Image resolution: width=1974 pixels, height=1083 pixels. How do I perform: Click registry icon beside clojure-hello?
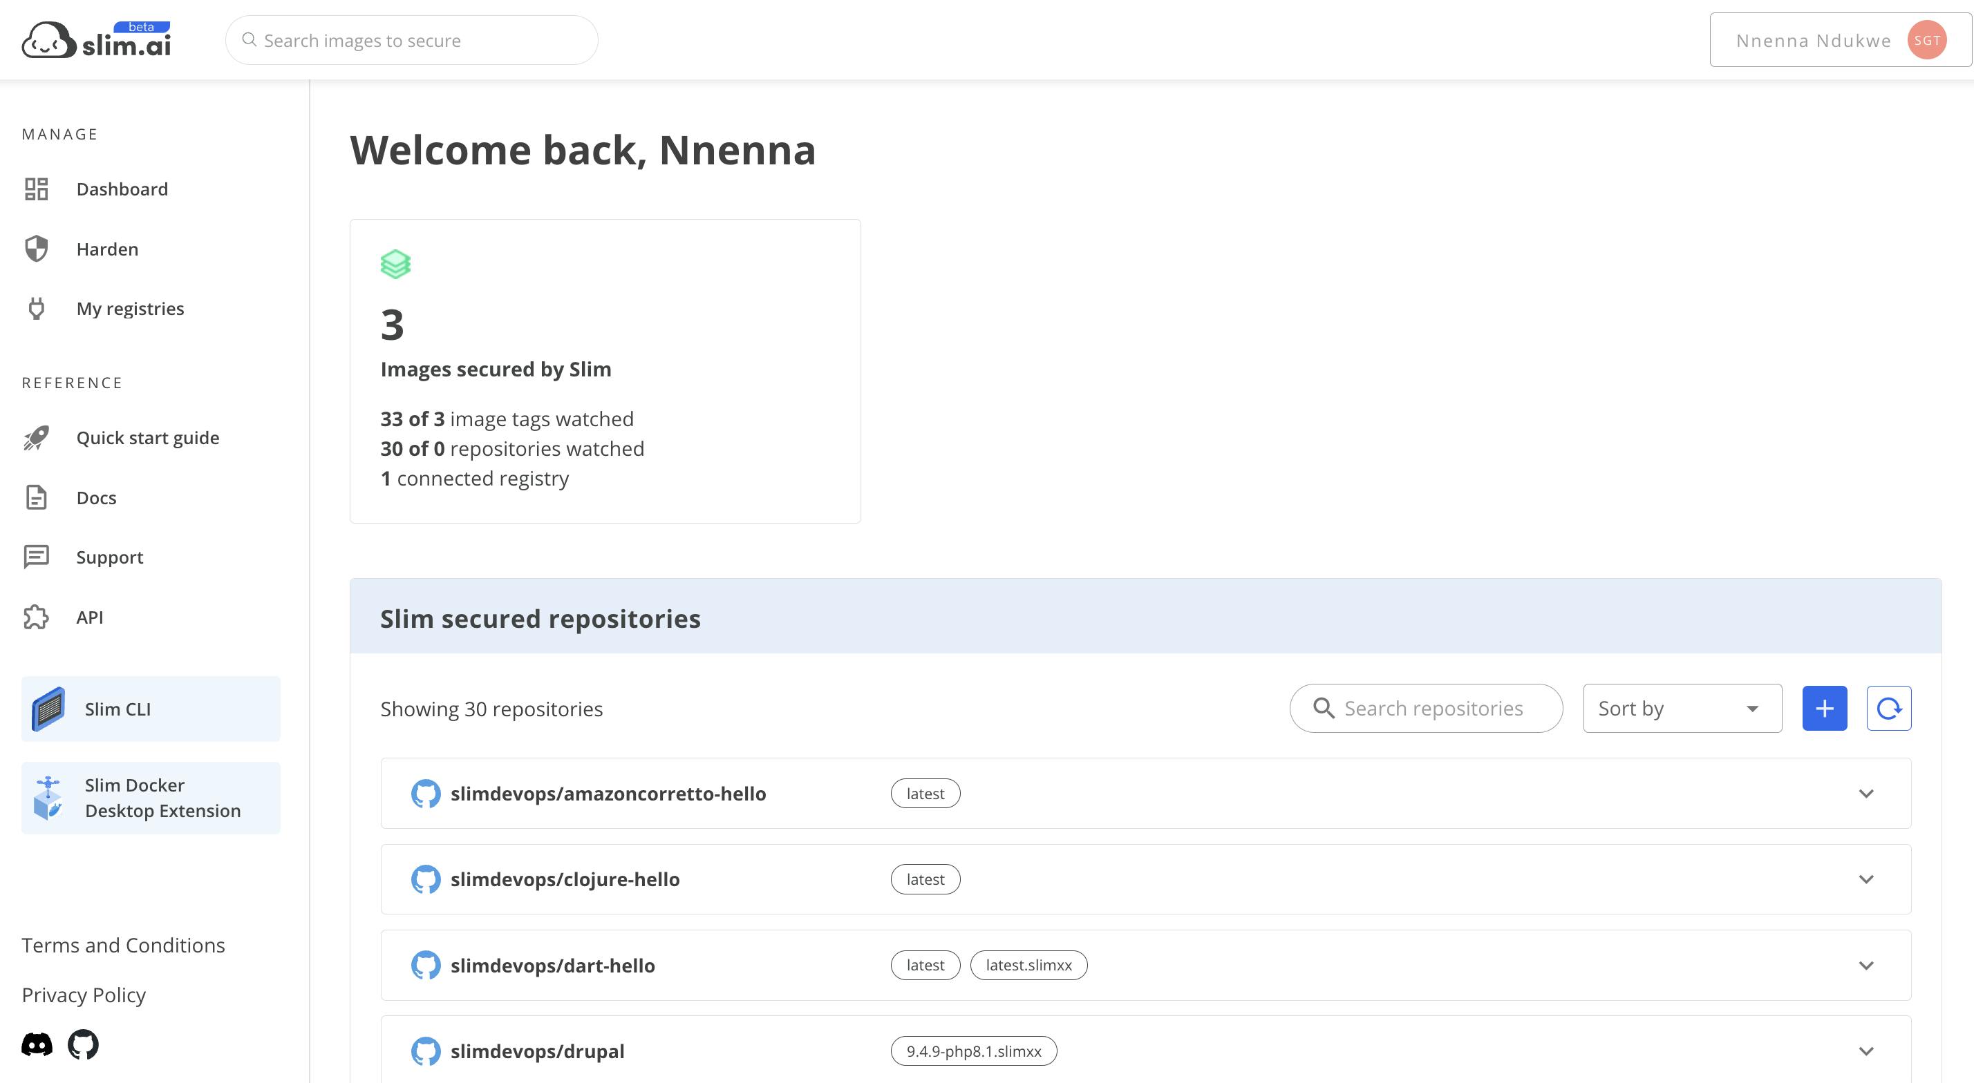[426, 879]
